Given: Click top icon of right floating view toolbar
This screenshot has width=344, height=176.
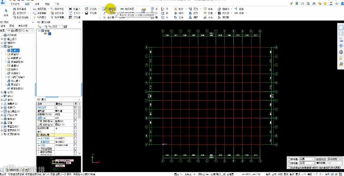Looking at the screenshot, I should click(x=341, y=28).
